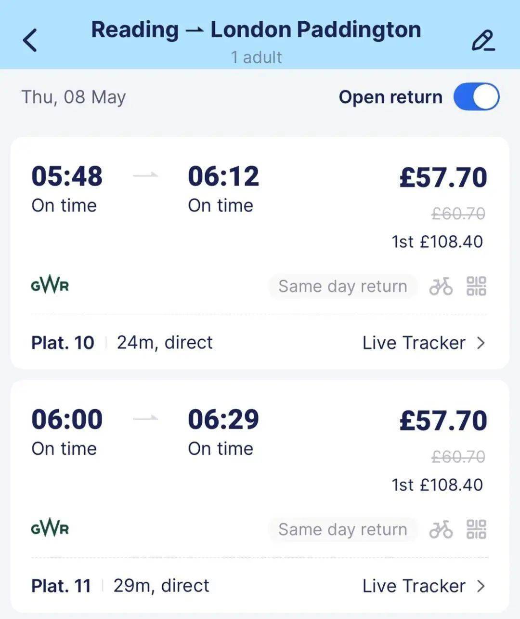This screenshot has height=619, width=520.
Task: Tap Same day return tag on 05:48 train
Action: 343,286
